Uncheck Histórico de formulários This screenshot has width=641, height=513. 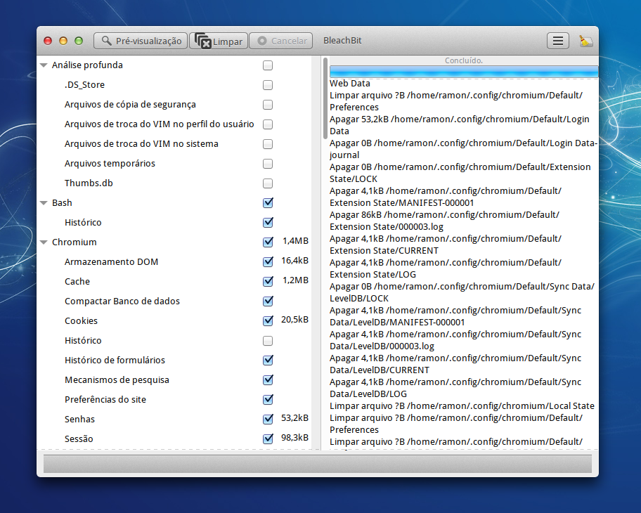[x=268, y=360]
